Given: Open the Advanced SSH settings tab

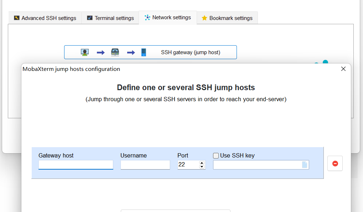Looking at the screenshot, I should tap(45, 18).
